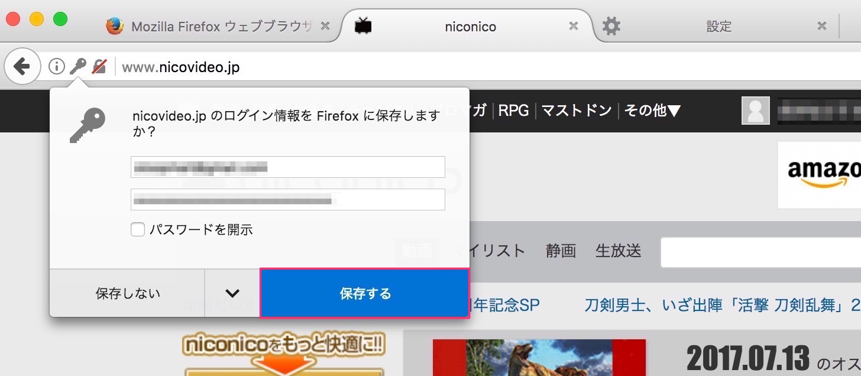Open the site information icon
The width and height of the screenshot is (861, 376).
pos(56,67)
